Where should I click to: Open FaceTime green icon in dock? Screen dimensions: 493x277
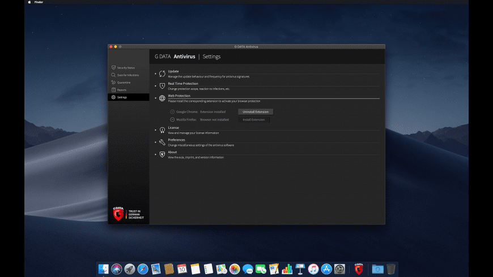pyautogui.click(x=261, y=269)
